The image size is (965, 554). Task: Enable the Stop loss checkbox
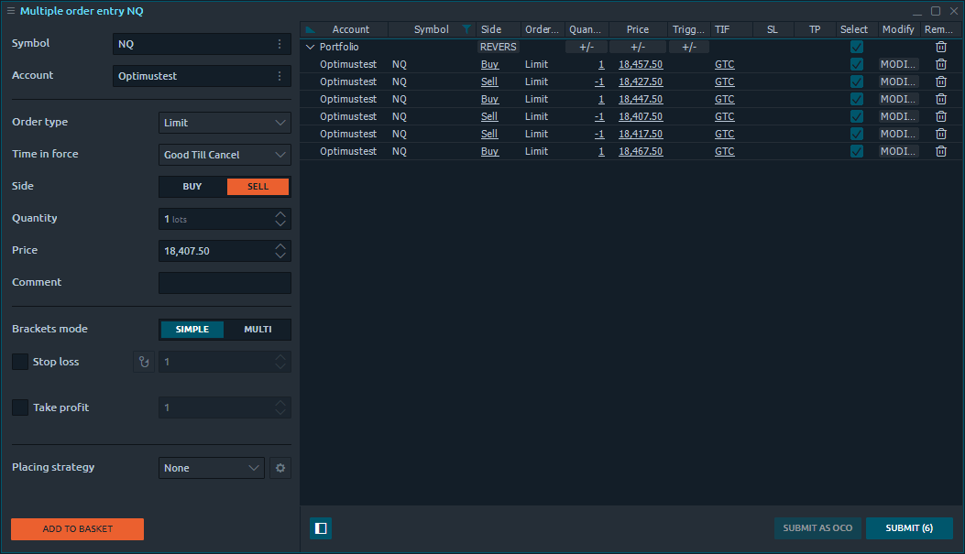(x=20, y=362)
